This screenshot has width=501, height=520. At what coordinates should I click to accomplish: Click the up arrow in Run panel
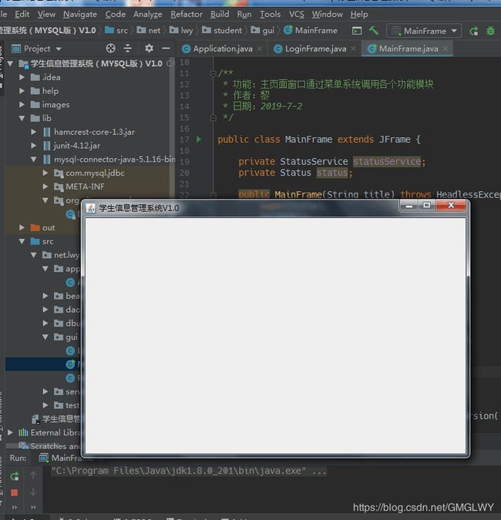[33, 475]
